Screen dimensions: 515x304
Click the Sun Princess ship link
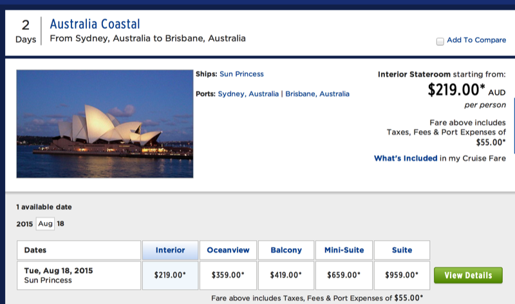[241, 74]
